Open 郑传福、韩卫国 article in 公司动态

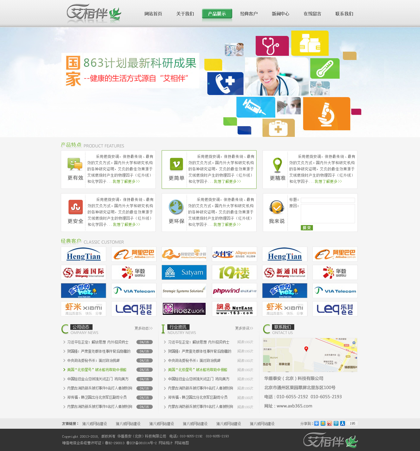(x=97, y=397)
